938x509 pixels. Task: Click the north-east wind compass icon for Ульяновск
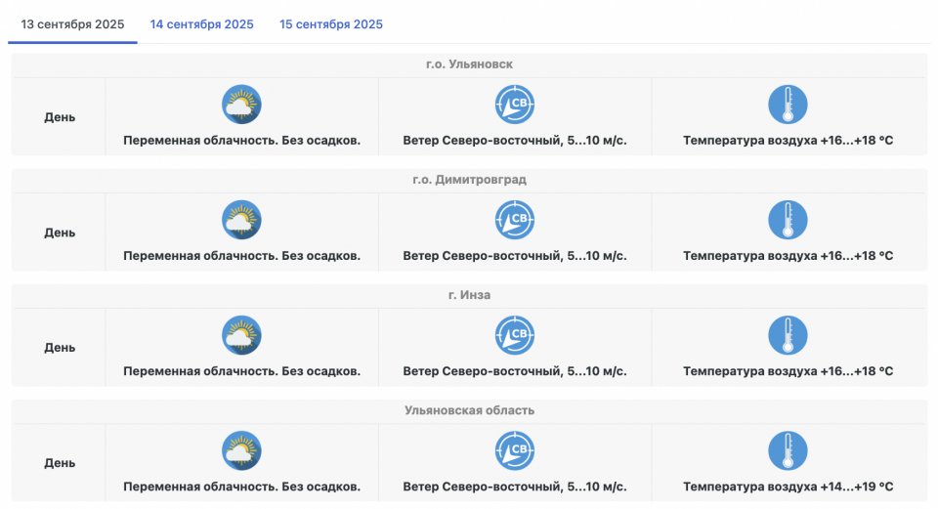[x=515, y=105]
